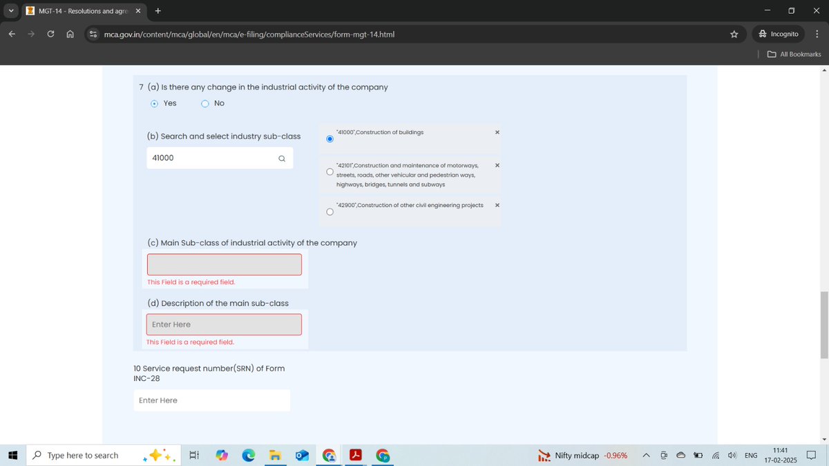Open the last Chrome profile icon on the taskbar

click(x=383, y=456)
